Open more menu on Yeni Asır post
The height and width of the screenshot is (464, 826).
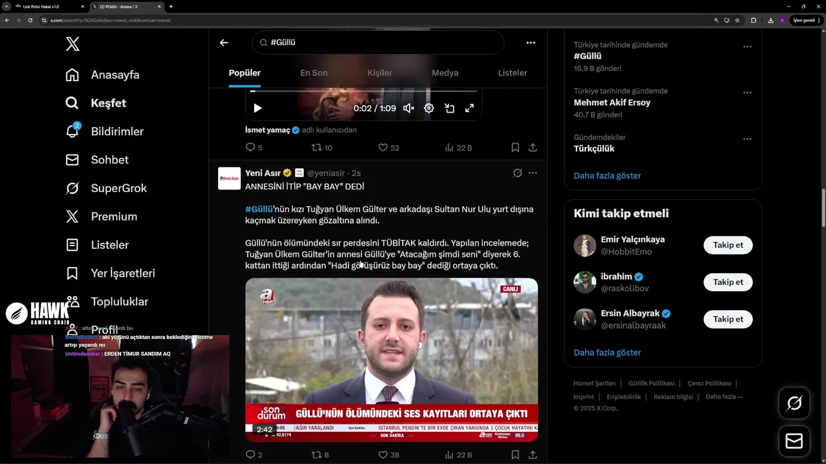pyautogui.click(x=532, y=173)
